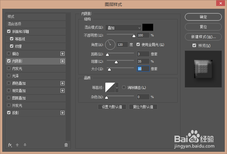The image size is (227, 154).
Task: Open 混合选项 settings
Action: click(x=36, y=24)
